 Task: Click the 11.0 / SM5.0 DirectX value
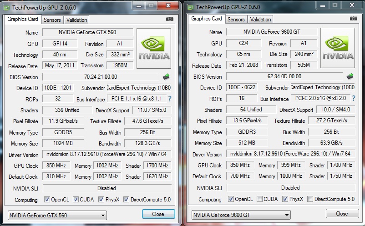[152, 110]
